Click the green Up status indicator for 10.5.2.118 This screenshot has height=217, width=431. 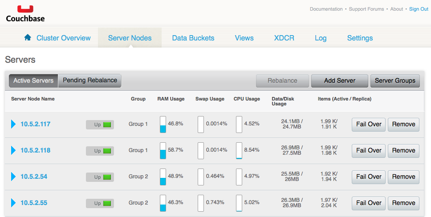(107, 151)
